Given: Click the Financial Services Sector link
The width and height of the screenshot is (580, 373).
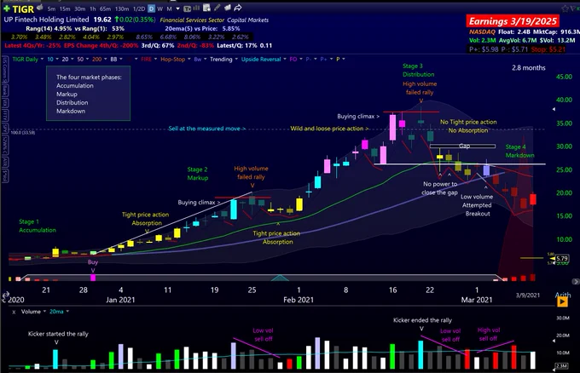Looking at the screenshot, I should click(x=192, y=20).
